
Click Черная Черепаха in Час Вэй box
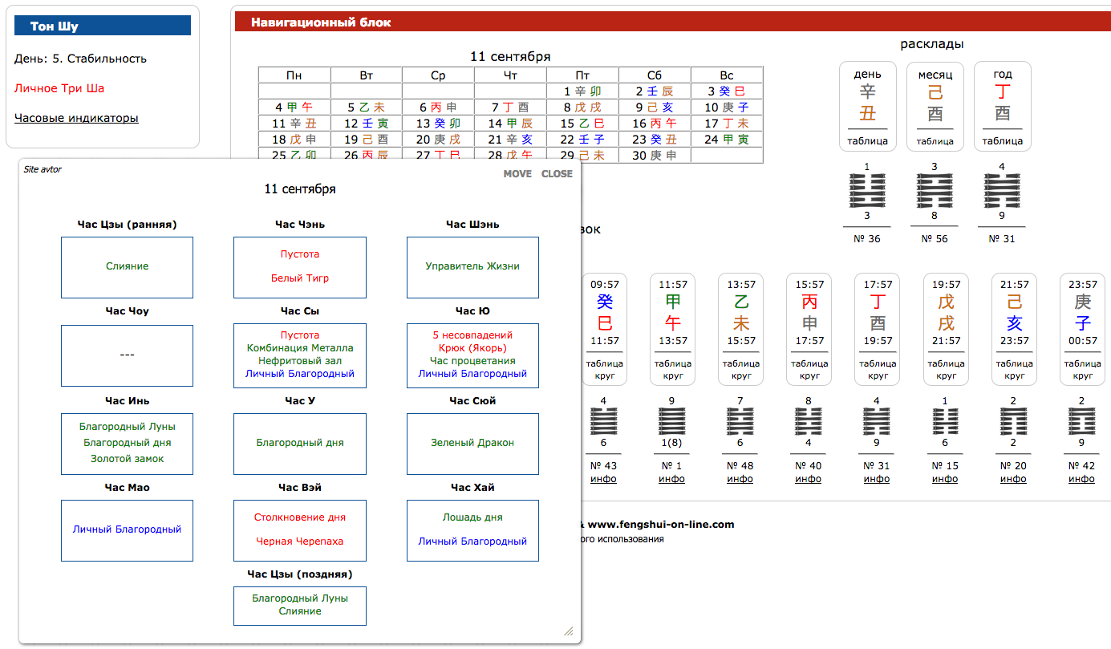click(300, 542)
